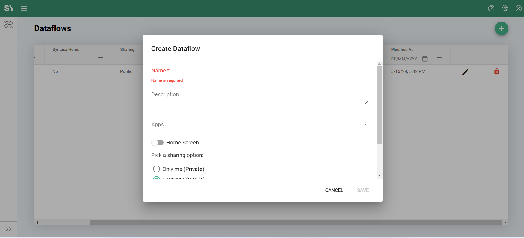Toggle the Home Screen switch
Screen dimensions: 524x238
coord(158,143)
